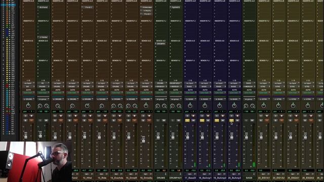Open the first insert plugin on the 12_HHat track
The width and height of the screenshot is (324, 182).
tap(87, 7)
